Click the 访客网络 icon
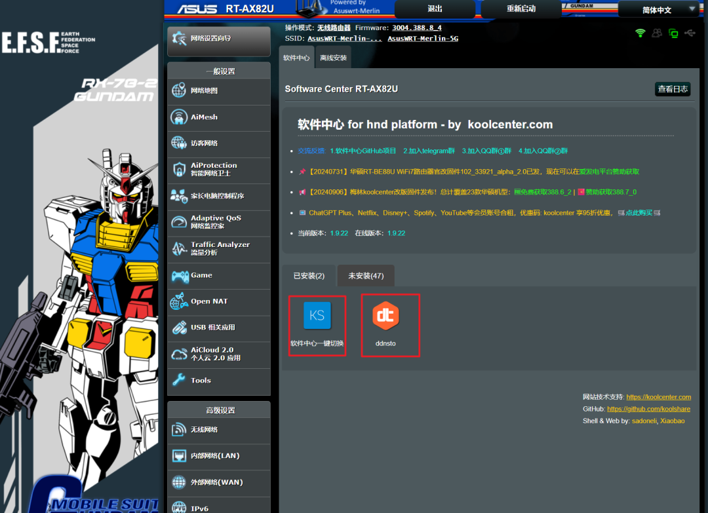 pyautogui.click(x=179, y=143)
